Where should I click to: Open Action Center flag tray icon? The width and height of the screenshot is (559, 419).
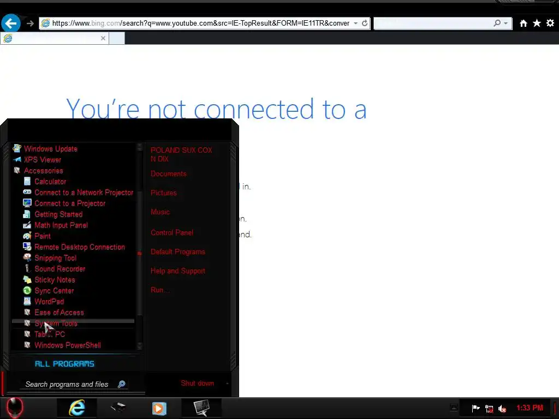pyautogui.click(x=475, y=408)
